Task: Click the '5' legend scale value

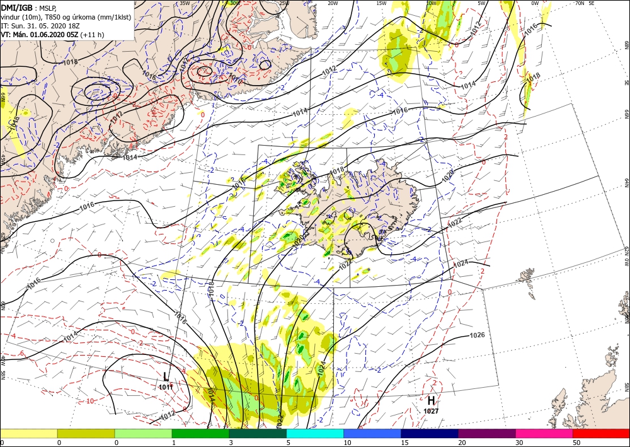Action: point(288,443)
